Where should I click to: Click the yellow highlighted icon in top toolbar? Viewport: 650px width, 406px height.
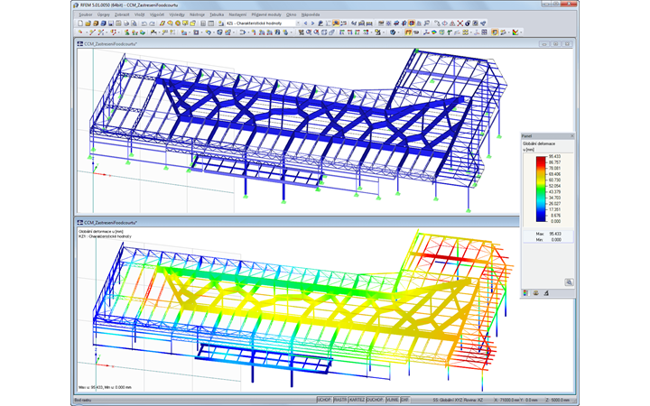(336, 23)
